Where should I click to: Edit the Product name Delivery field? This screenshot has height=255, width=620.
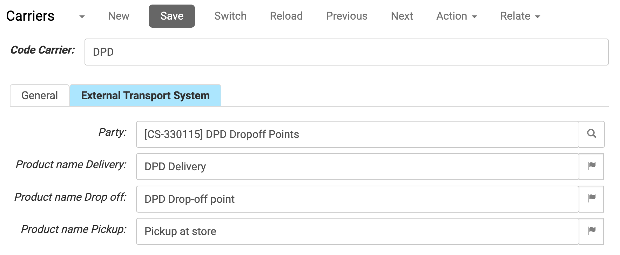tap(357, 166)
